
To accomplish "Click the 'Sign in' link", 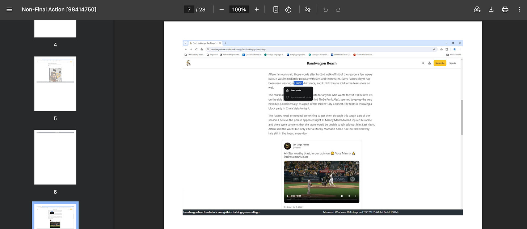I will pyautogui.click(x=453, y=63).
